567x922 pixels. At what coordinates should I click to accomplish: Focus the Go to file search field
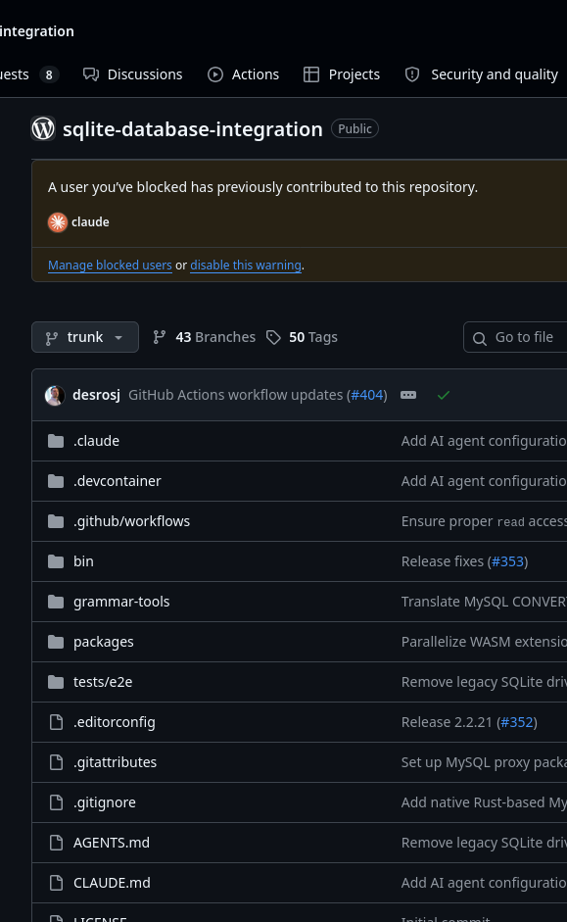515,337
